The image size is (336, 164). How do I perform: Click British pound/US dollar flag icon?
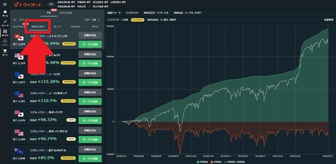pos(19,132)
